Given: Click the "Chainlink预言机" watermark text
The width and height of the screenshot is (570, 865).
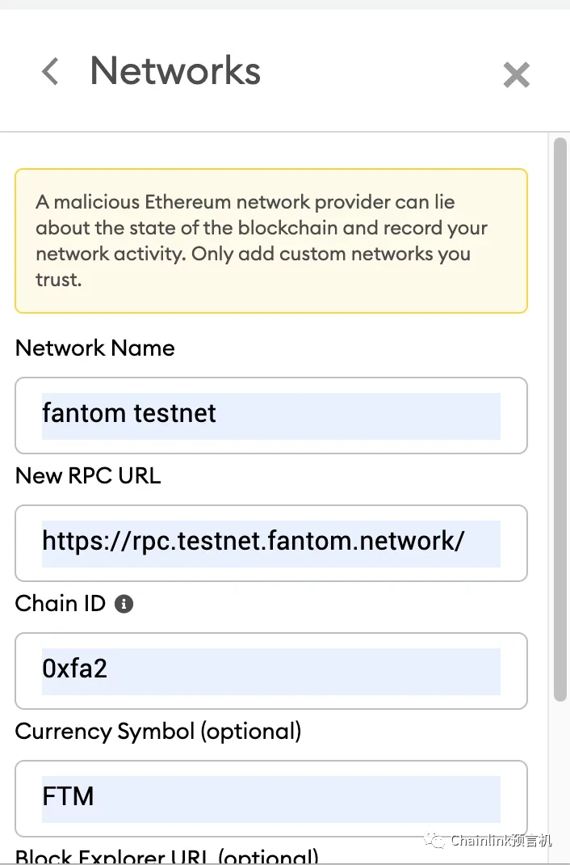Looking at the screenshot, I should (501, 841).
